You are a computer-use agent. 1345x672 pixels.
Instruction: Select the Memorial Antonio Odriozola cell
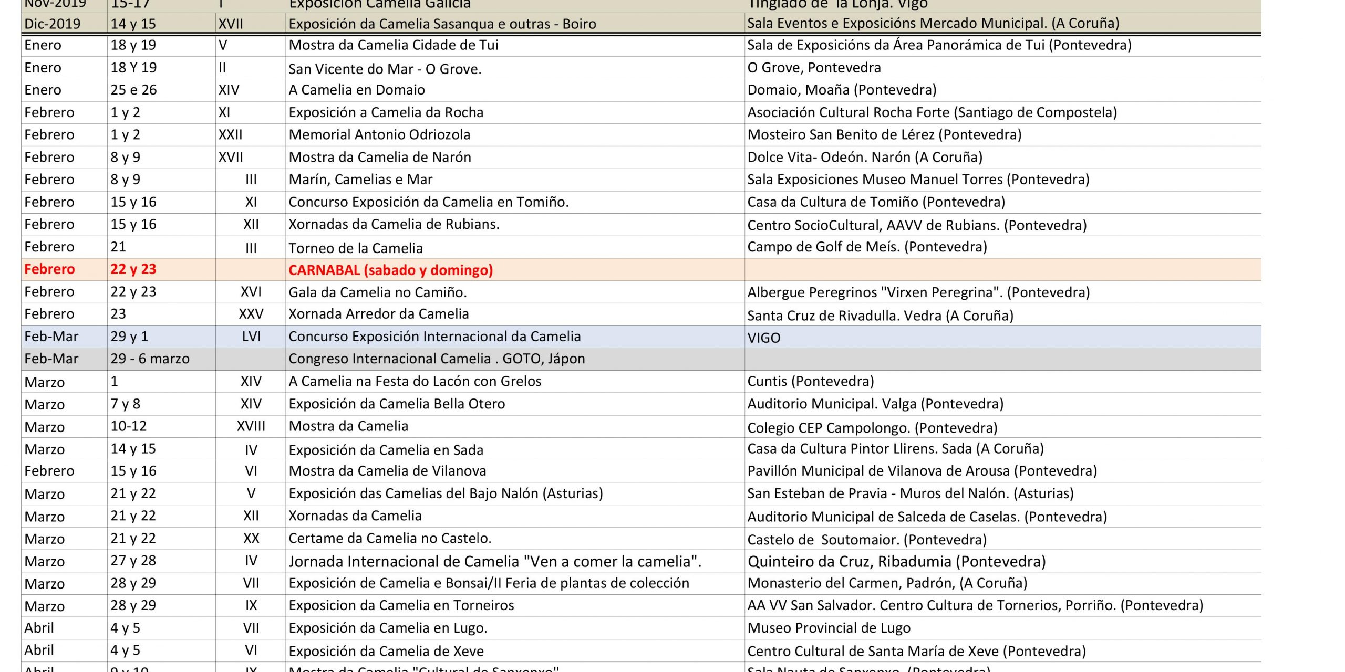click(x=379, y=135)
